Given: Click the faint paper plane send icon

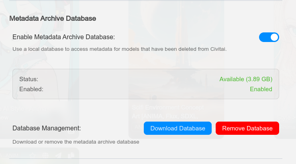Looking at the screenshot, I should tap(58, 156).
